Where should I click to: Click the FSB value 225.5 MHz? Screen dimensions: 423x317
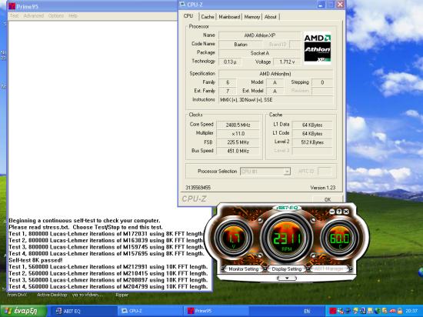coord(238,142)
